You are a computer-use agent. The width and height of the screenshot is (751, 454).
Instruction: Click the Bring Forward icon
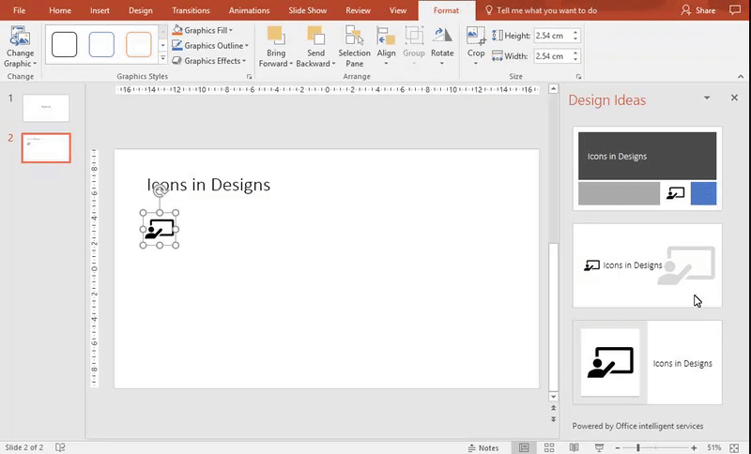pyautogui.click(x=274, y=36)
